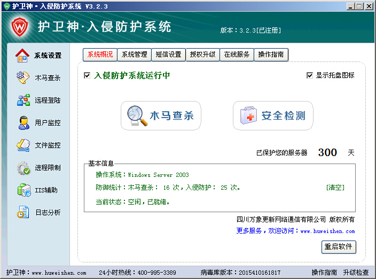Click the 版本:3.2.3[已注册] text
Screen dimensions: 376x279
tap(250, 30)
